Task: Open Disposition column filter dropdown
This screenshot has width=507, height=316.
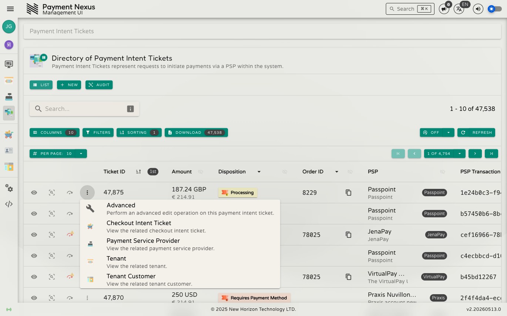Action: click(259, 172)
